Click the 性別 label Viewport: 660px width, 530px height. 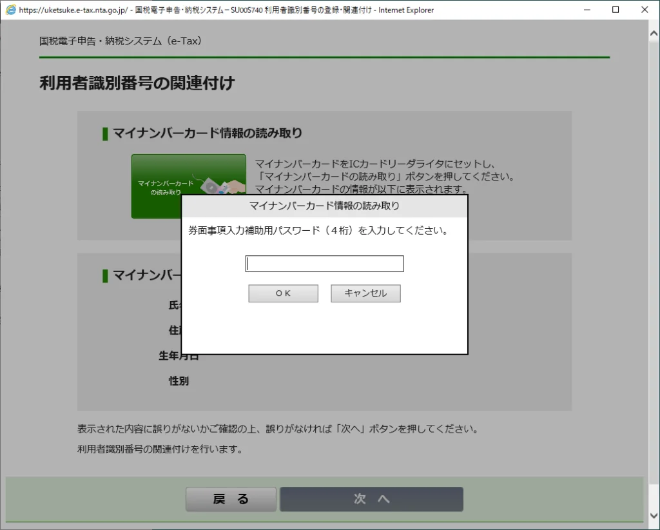tap(179, 381)
